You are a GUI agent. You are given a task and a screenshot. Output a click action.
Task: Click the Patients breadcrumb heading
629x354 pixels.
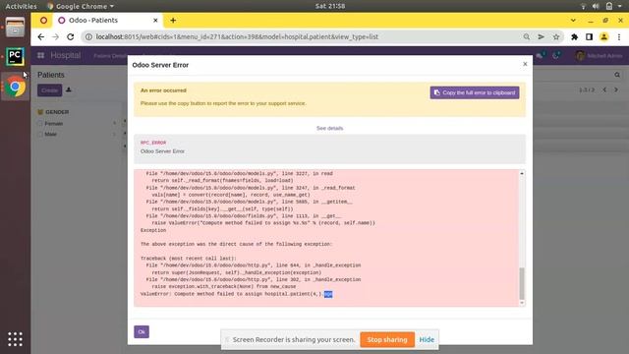[50, 75]
